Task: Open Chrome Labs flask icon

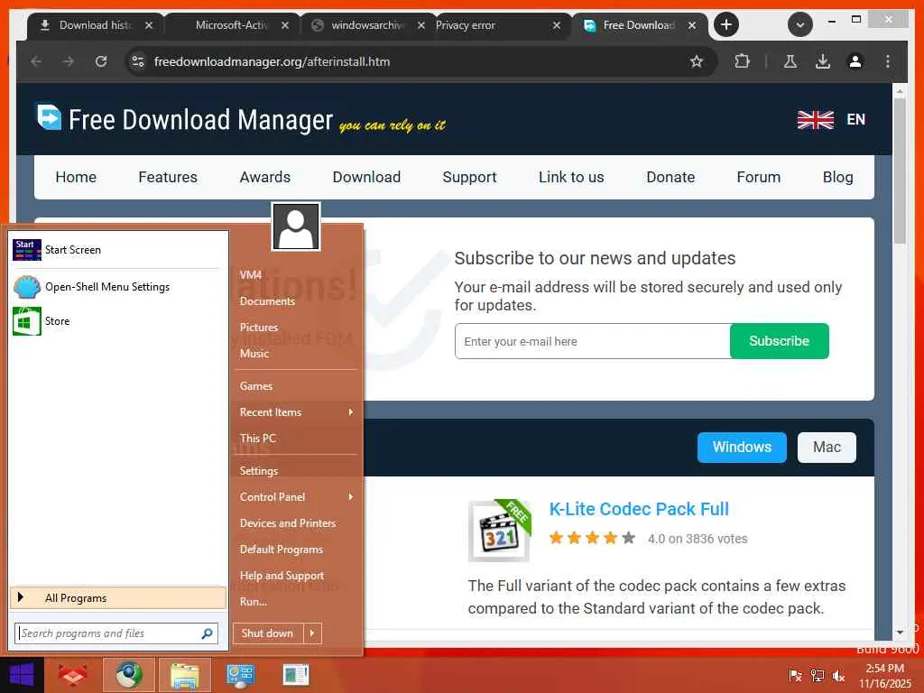Action: 790,61
